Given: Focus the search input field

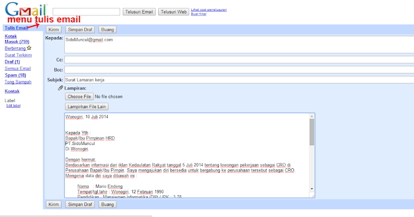Looking at the screenshot, I should tap(86, 12).
